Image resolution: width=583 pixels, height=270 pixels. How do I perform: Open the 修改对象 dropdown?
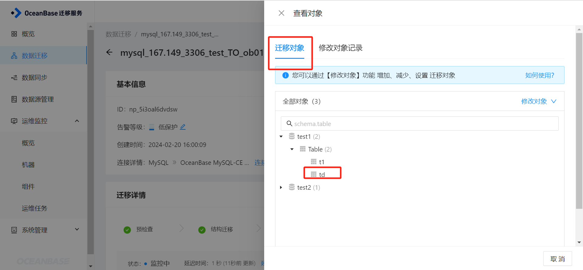539,101
